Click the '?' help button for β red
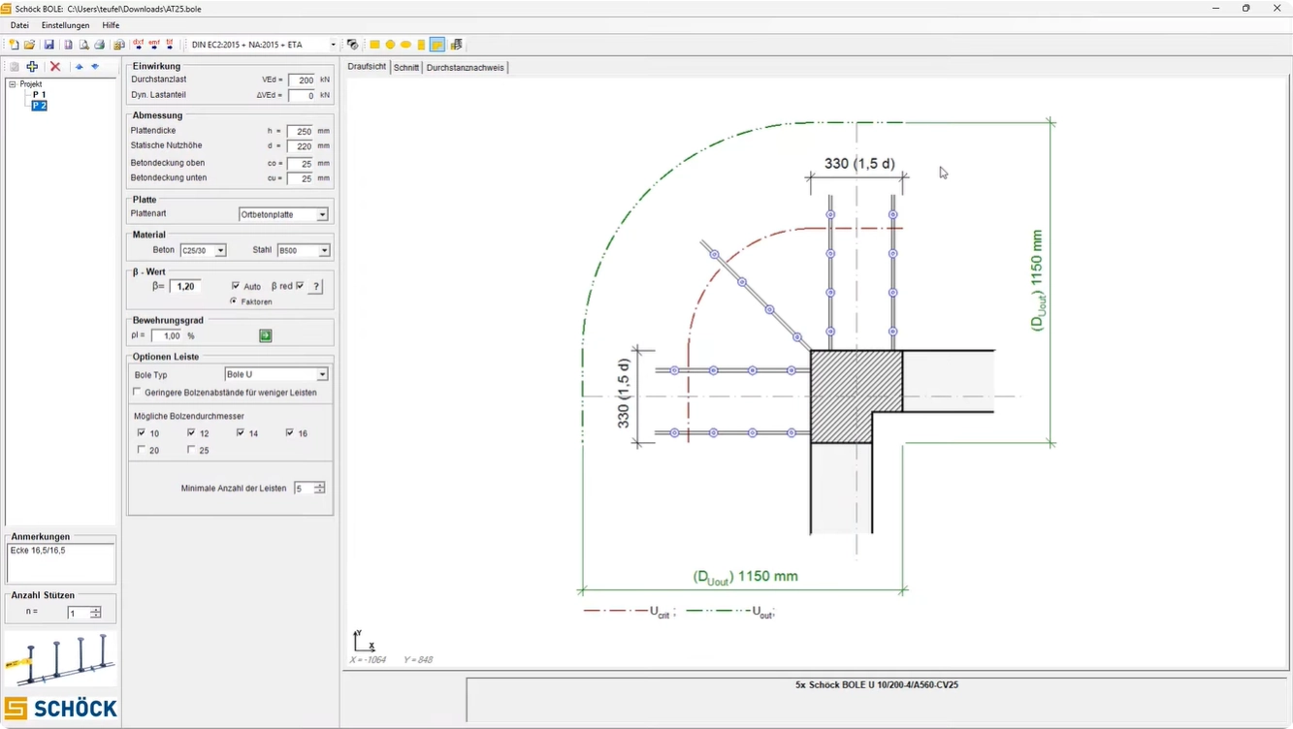Image resolution: width=1293 pixels, height=729 pixels. point(316,287)
